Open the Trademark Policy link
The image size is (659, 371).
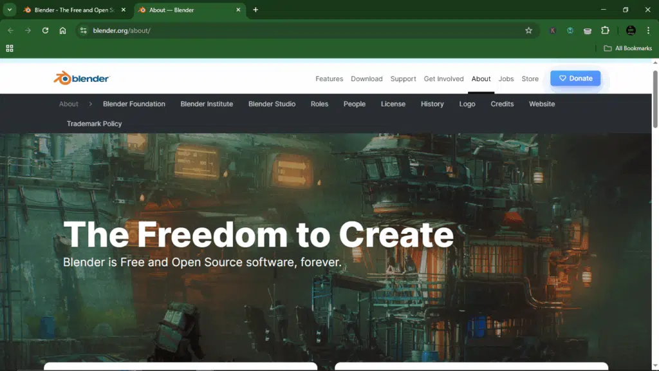click(94, 124)
